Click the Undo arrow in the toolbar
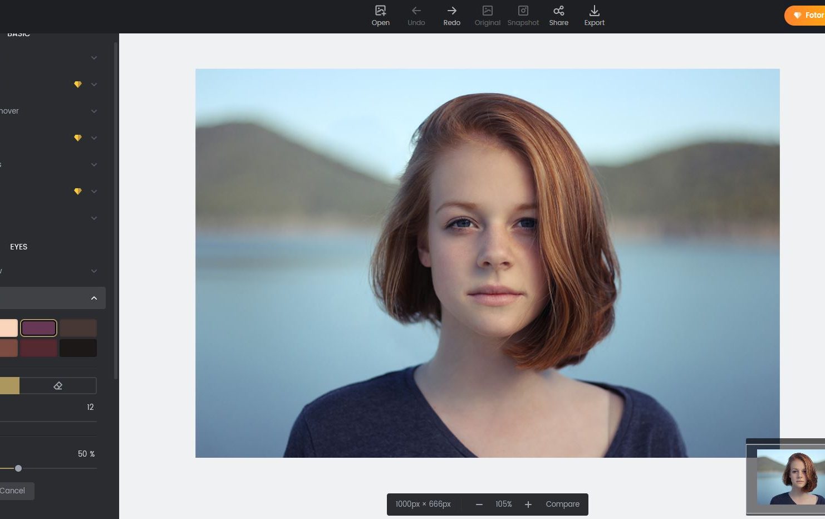 (416, 16)
